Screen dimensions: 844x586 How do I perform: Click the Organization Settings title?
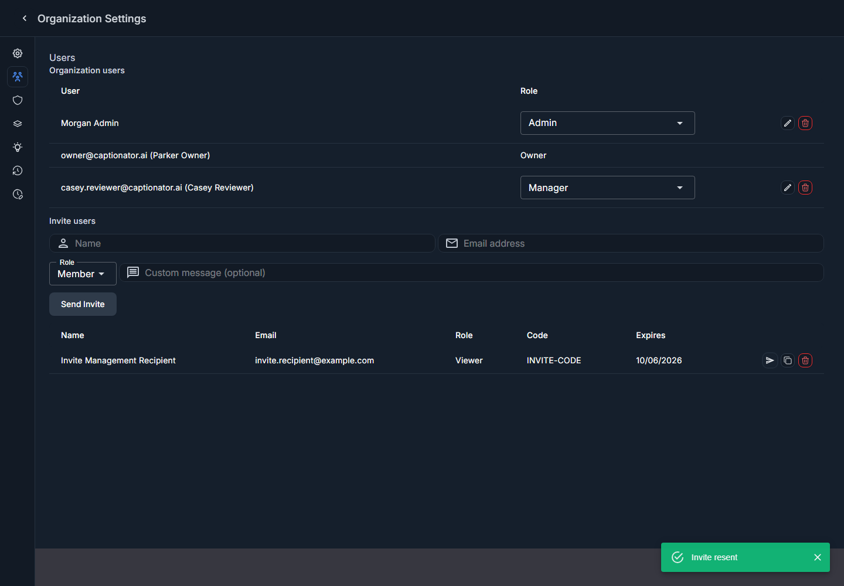[x=92, y=18]
